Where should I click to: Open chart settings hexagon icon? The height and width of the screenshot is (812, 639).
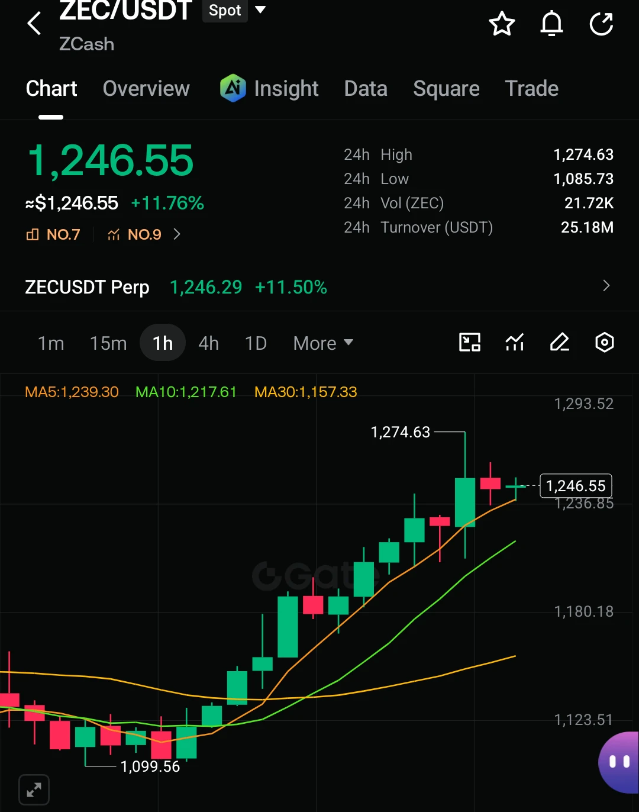point(604,342)
